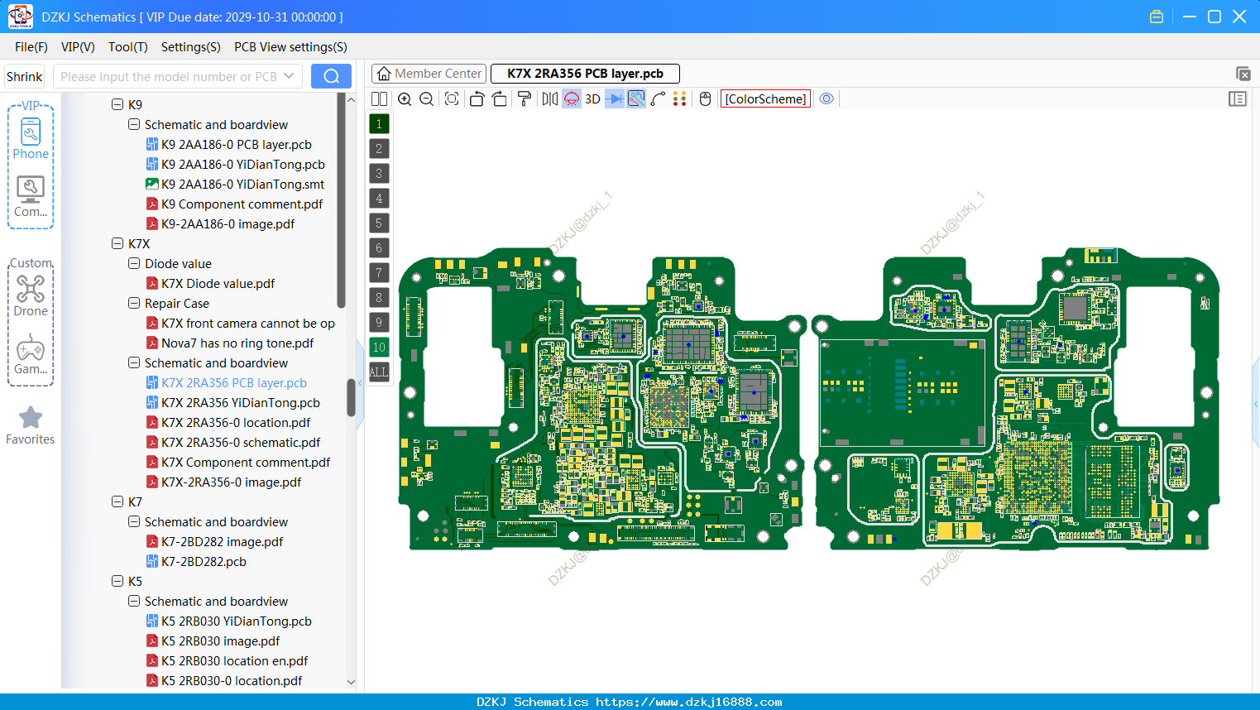Open K7X 2RA356-0 schematic.pdf
Image resolution: width=1260 pixels, height=710 pixels.
(233, 443)
